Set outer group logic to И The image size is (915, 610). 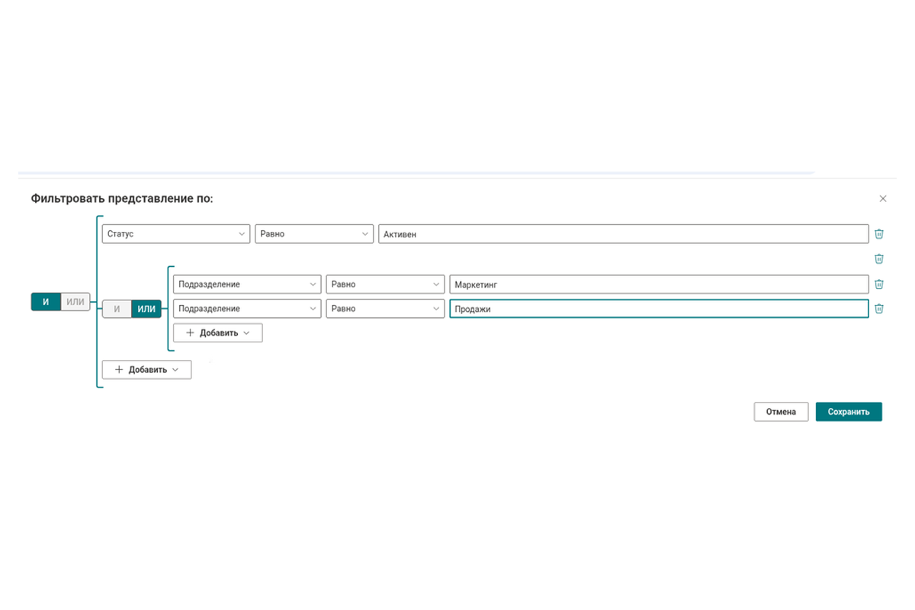46,302
